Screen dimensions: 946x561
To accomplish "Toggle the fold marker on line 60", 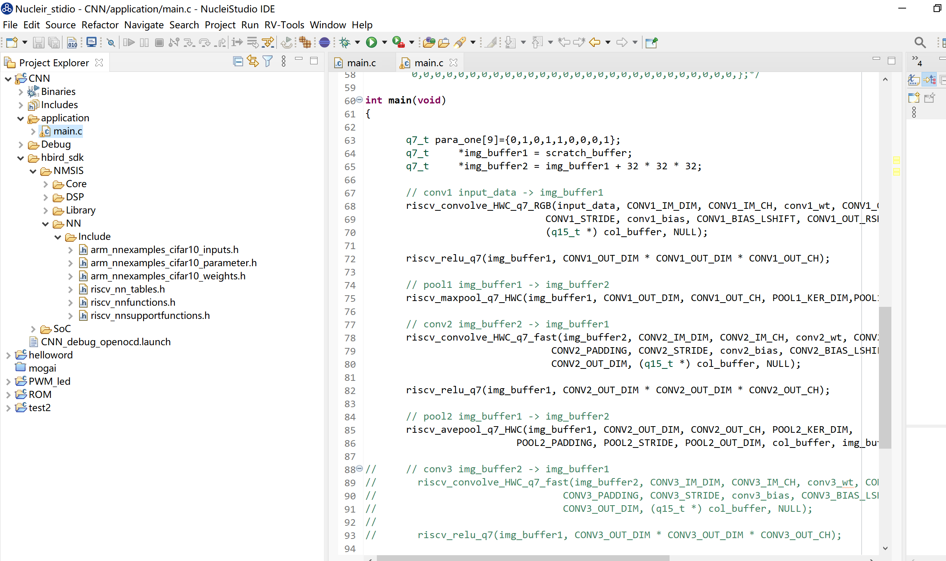I will (x=359, y=100).
